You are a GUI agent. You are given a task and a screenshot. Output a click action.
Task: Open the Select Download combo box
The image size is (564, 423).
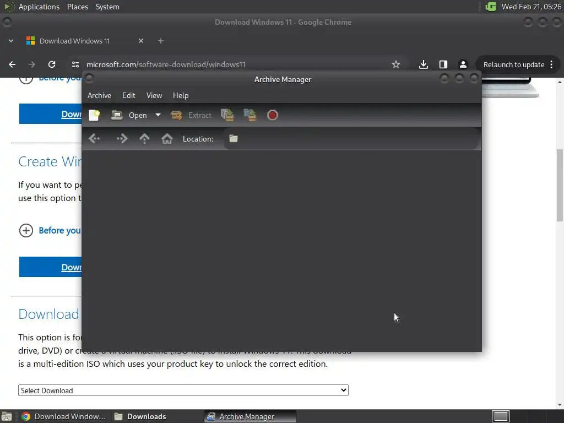point(183,391)
